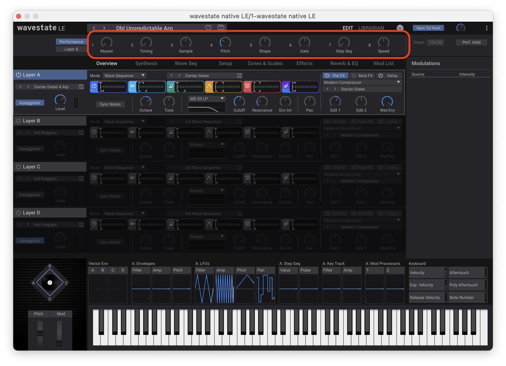Viewport: 506px width, 366px height.
Task: Open Layer A Mode Wave Sequence dropdown
Action: point(125,76)
